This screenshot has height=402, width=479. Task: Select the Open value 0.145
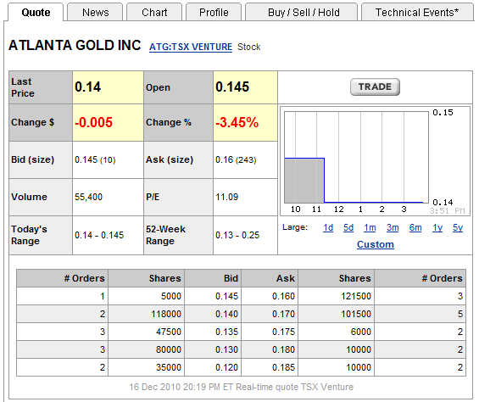(232, 87)
